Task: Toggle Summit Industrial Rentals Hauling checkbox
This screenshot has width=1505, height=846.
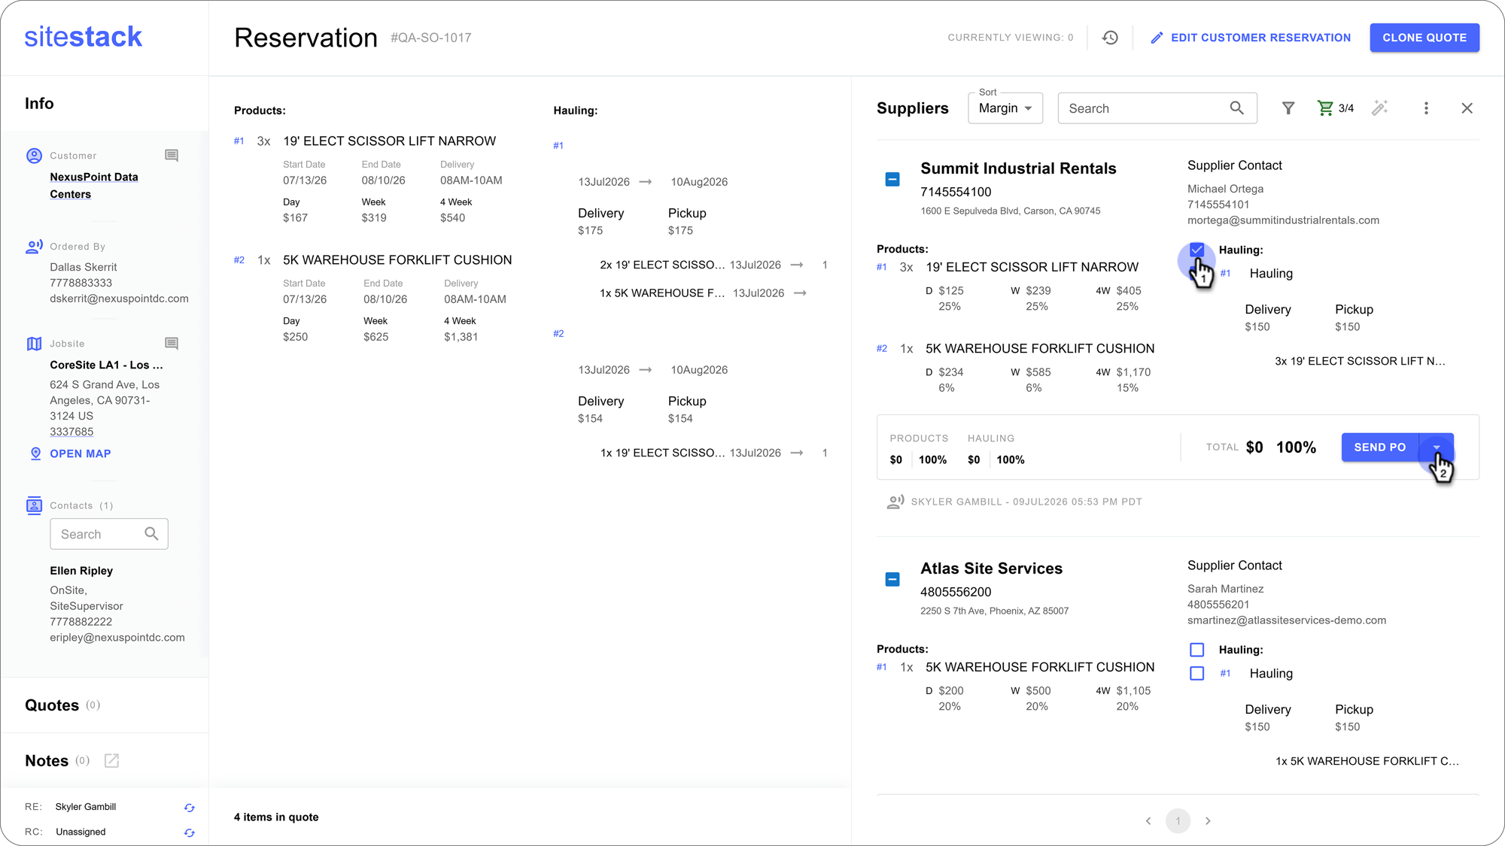Action: [1196, 250]
